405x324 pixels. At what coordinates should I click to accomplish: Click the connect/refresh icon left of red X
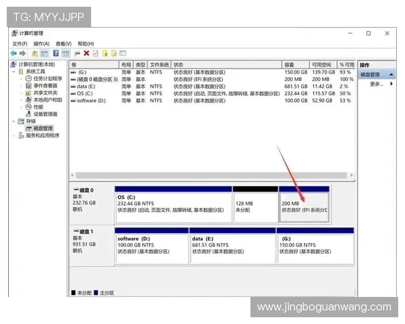[77, 54]
